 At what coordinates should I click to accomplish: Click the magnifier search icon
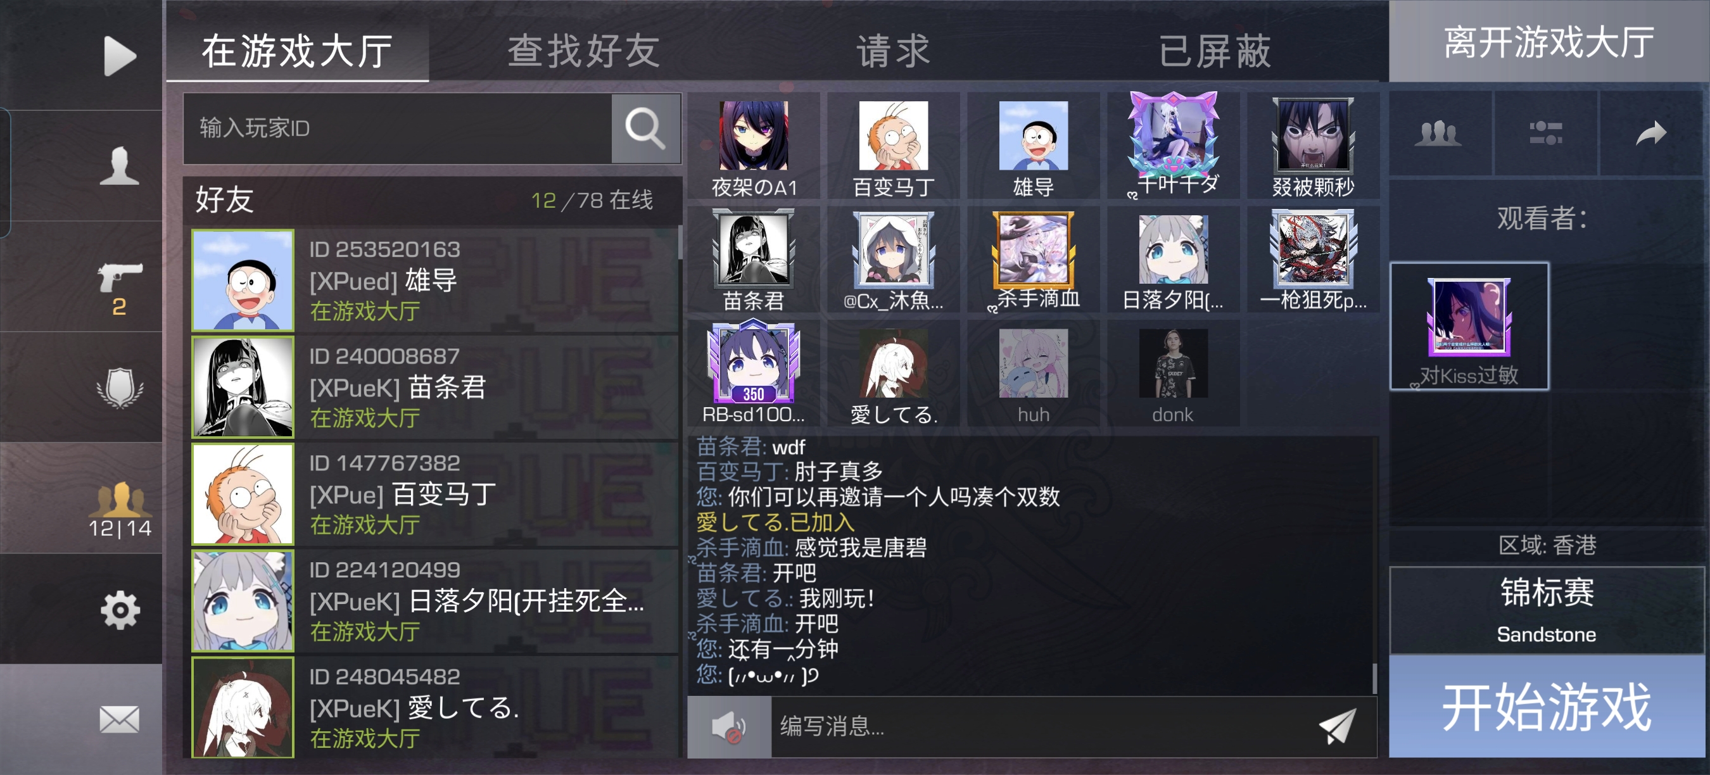645,129
